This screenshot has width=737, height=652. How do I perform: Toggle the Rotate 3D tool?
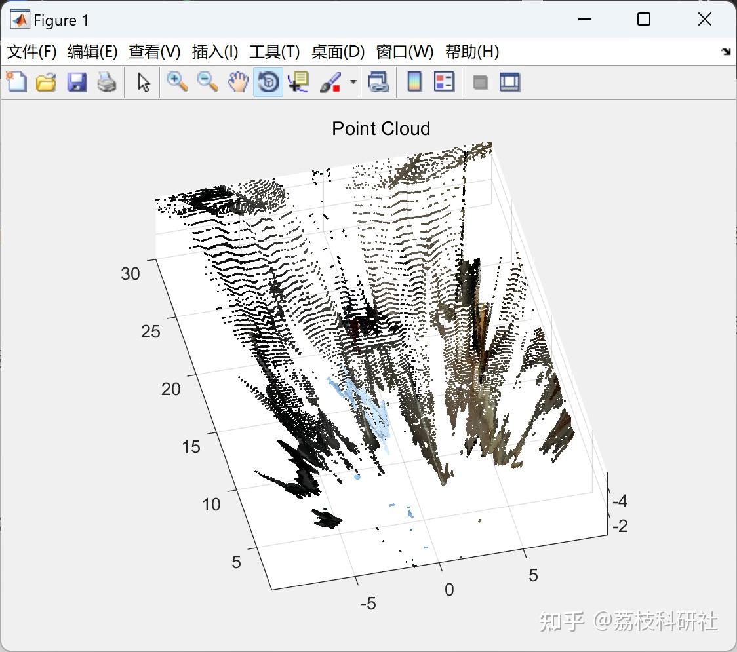[268, 82]
